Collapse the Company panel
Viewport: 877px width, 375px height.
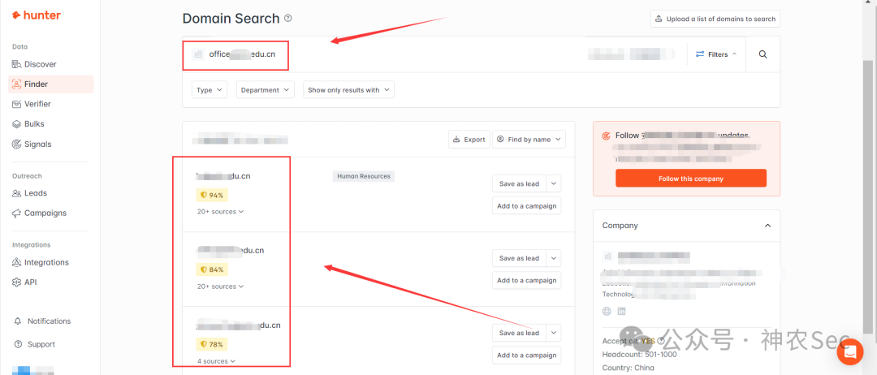pos(768,226)
